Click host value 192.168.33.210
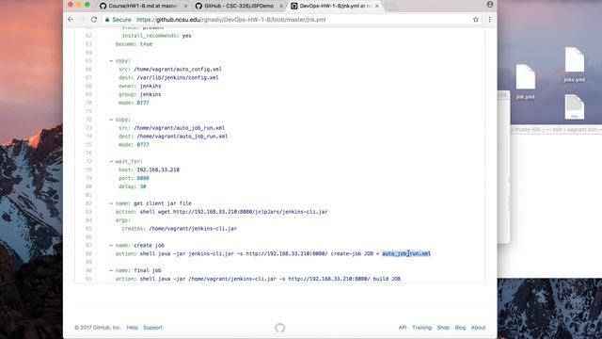 coord(158,169)
